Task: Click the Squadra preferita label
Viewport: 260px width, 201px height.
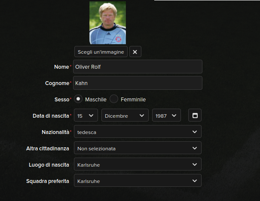Action: [x=48, y=181]
